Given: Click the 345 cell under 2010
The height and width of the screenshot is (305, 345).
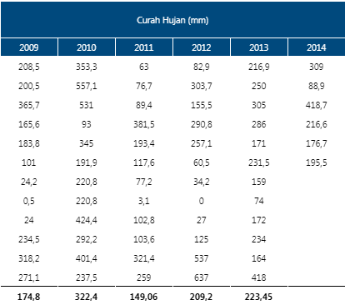Looking at the screenshot, I should (87, 143).
